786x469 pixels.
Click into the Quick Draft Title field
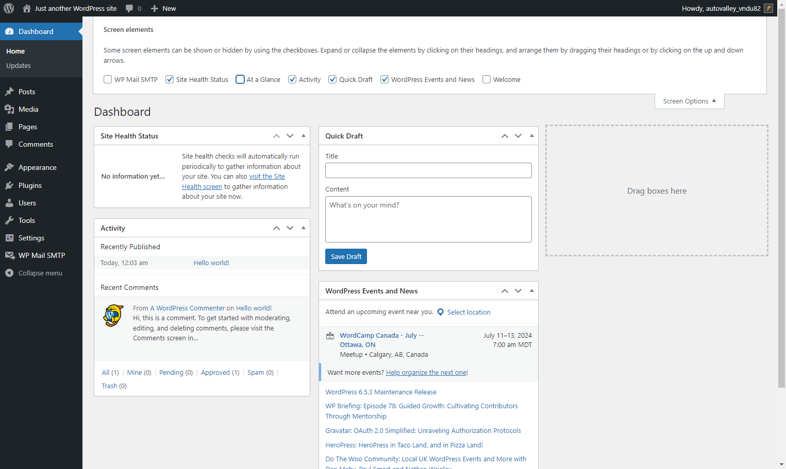pyautogui.click(x=428, y=170)
